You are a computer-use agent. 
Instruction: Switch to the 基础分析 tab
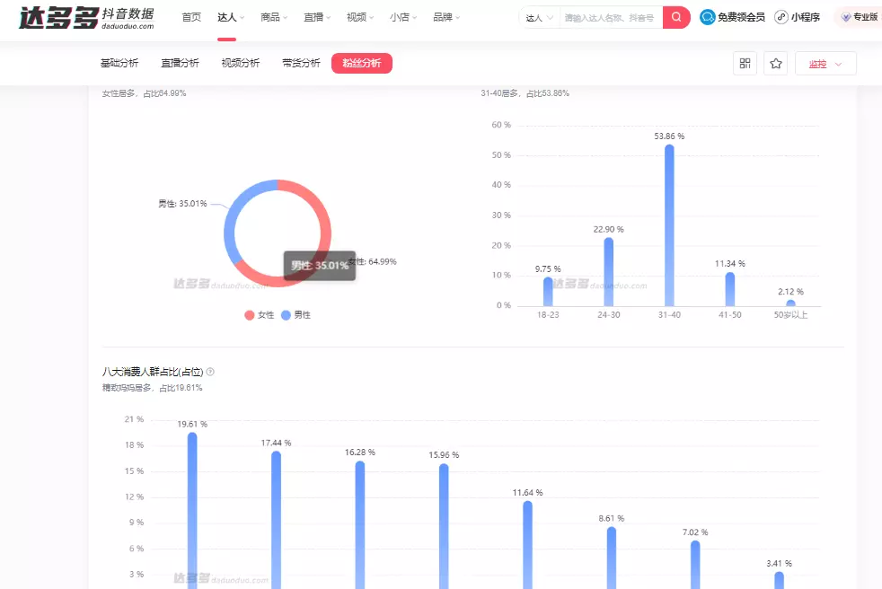pyautogui.click(x=119, y=63)
